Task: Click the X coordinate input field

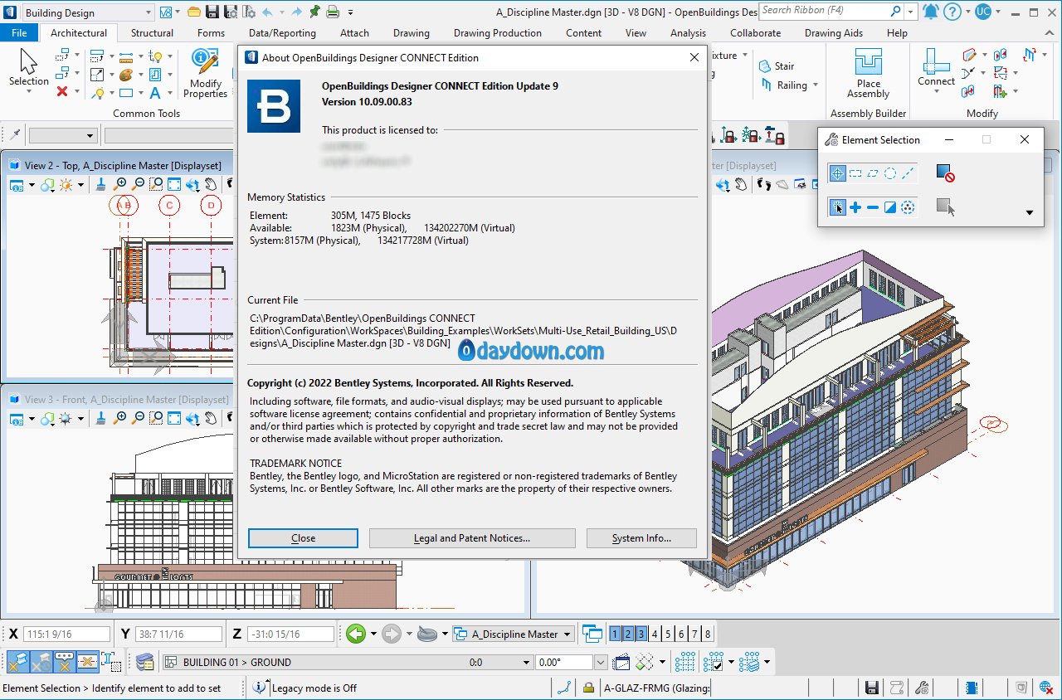Action: [67, 634]
